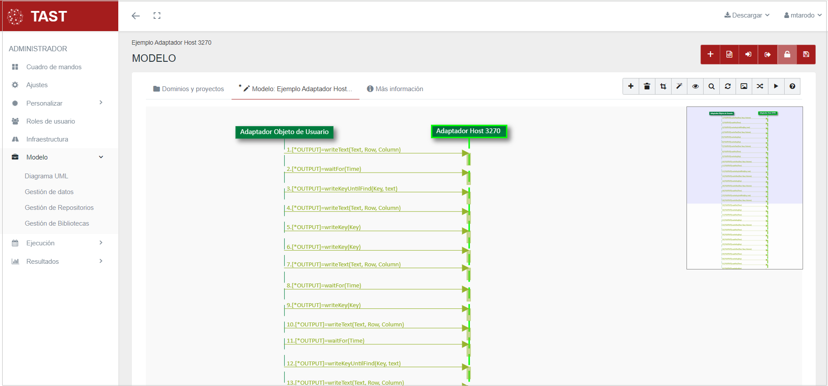Click the red save diskette icon

point(806,54)
